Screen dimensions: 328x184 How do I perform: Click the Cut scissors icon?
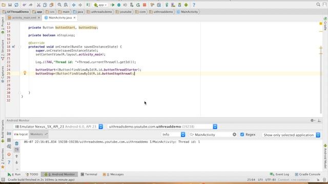point(38,5)
